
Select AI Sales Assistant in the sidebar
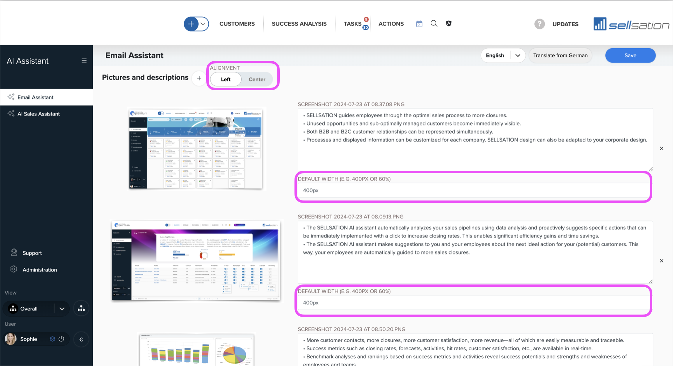47,114
